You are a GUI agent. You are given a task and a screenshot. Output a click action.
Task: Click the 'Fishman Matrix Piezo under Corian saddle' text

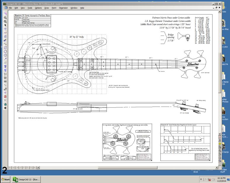171,18
